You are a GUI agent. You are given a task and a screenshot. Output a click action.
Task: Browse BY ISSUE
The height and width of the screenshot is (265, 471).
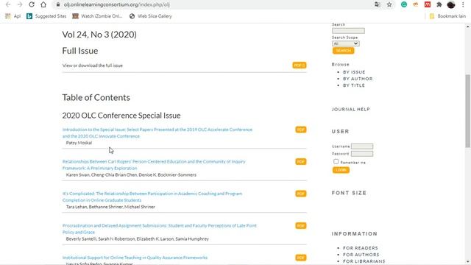point(354,72)
